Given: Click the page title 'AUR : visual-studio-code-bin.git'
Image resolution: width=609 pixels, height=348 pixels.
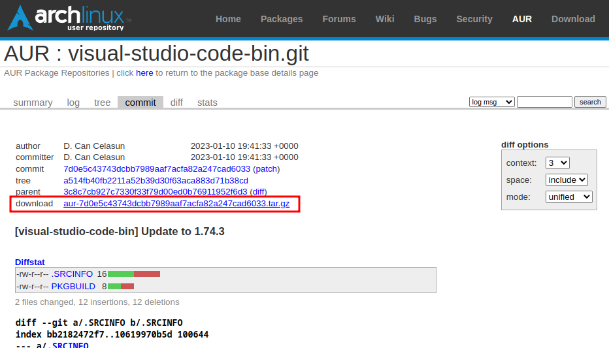Looking at the screenshot, I should point(156,54).
